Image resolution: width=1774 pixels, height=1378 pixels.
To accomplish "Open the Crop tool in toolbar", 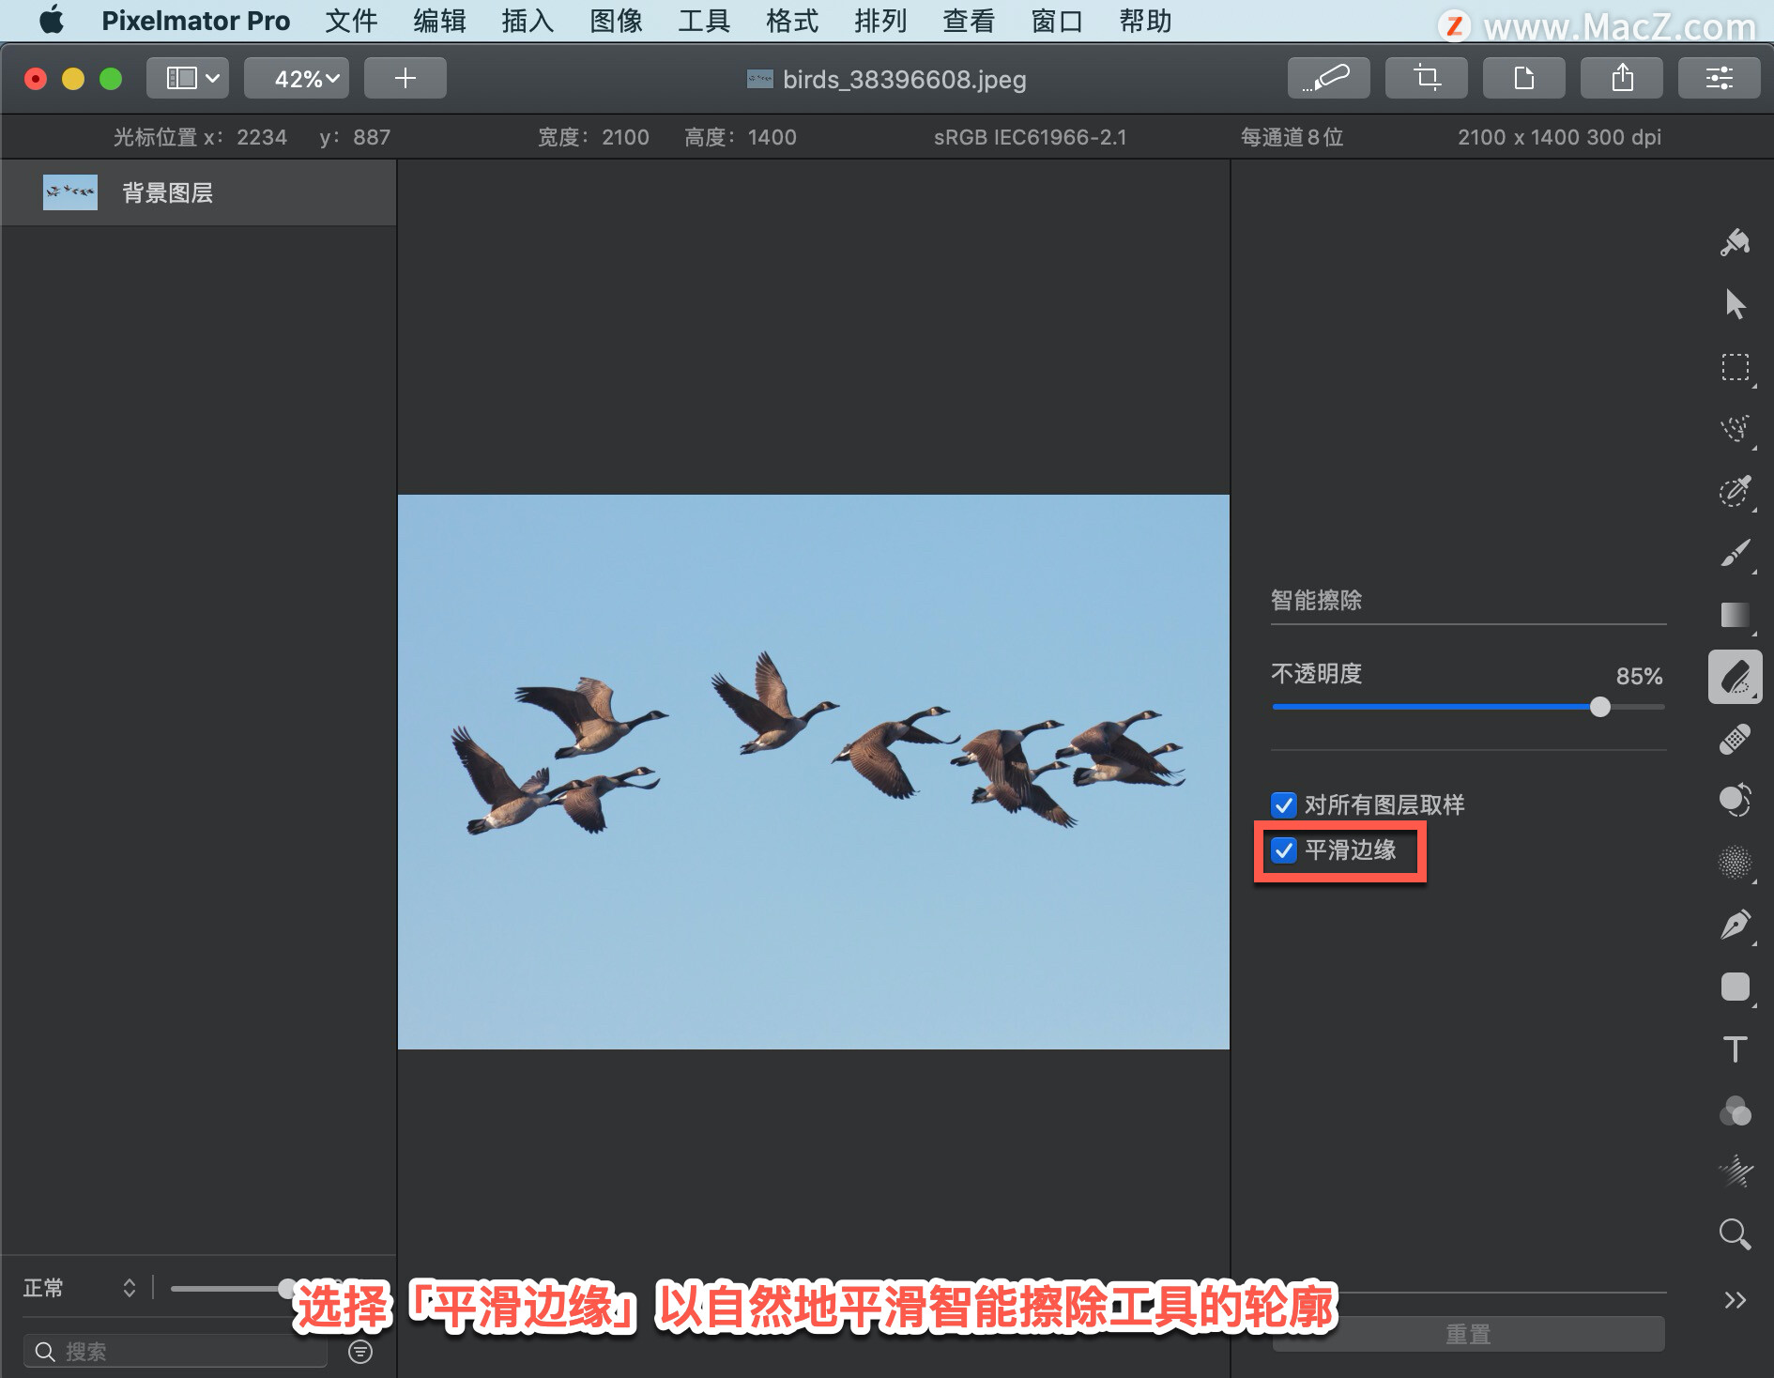I will 1427,78.
